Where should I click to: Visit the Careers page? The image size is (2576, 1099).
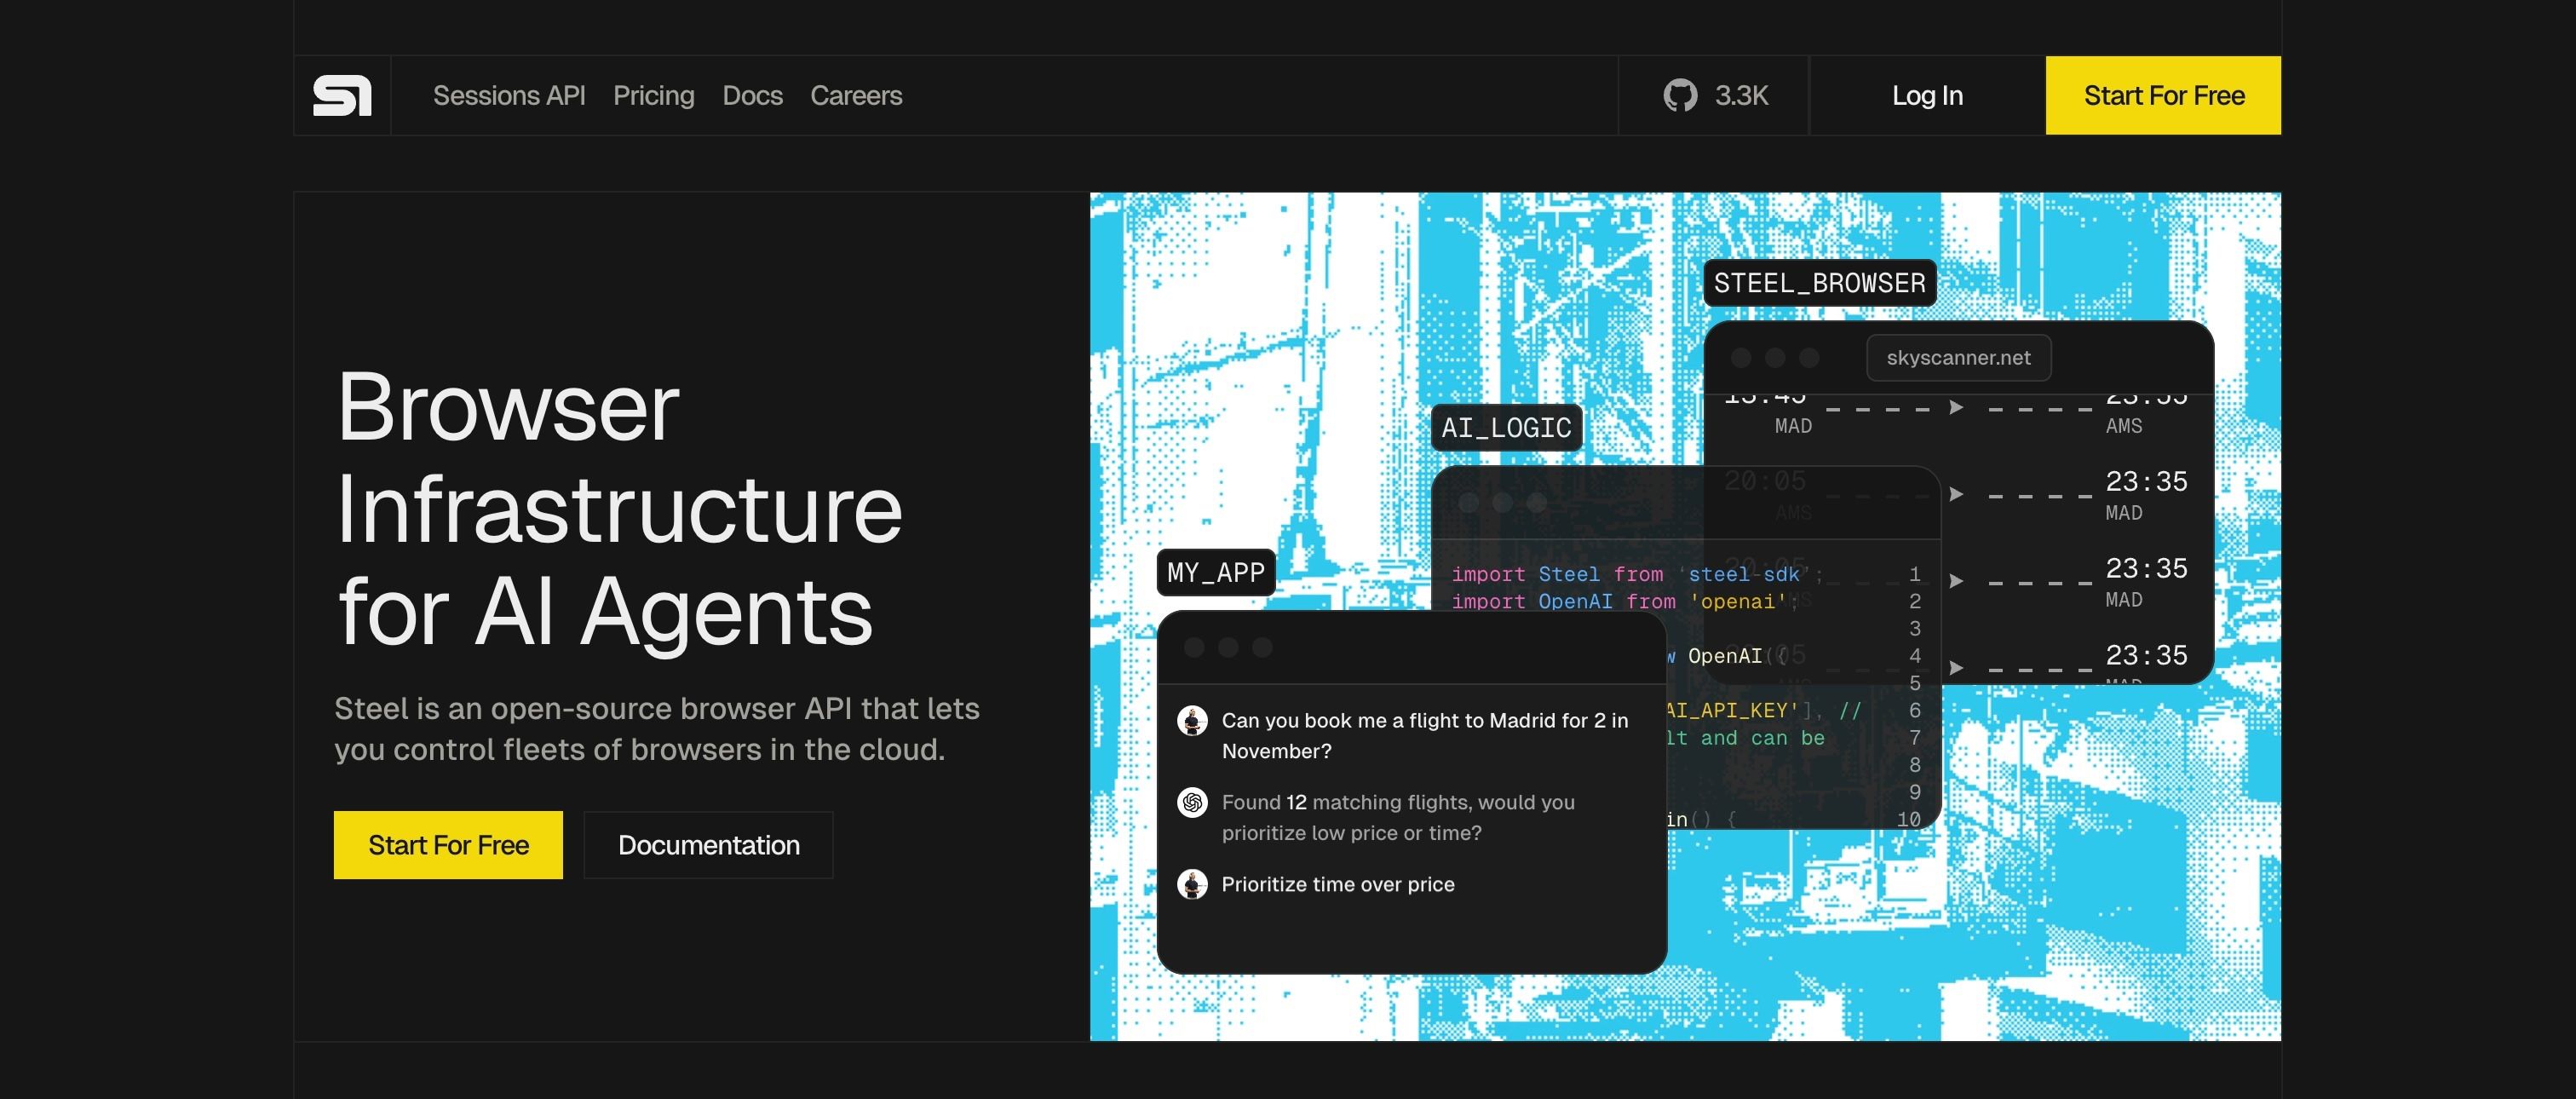tap(856, 95)
